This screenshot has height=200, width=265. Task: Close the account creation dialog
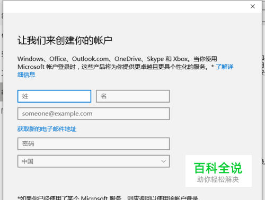[253, 6]
